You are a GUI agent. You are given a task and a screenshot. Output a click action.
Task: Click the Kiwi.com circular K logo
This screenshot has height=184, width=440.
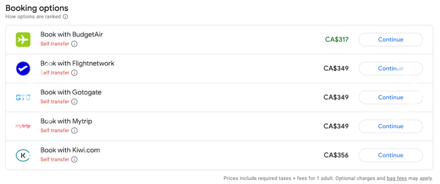point(23,155)
